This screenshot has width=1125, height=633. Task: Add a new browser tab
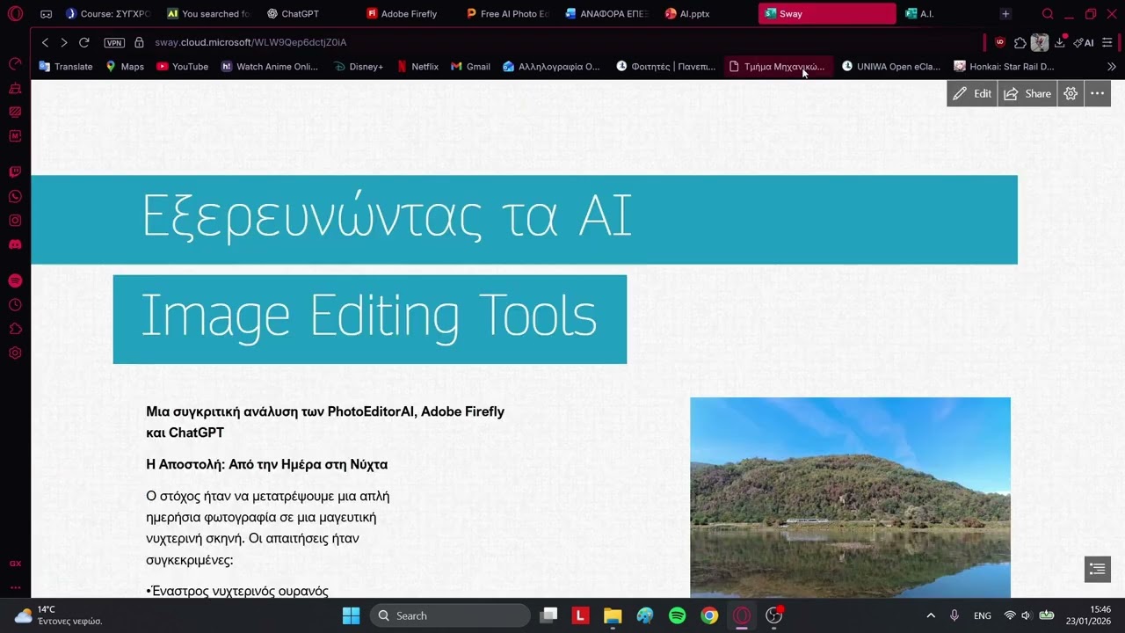coord(1005,14)
